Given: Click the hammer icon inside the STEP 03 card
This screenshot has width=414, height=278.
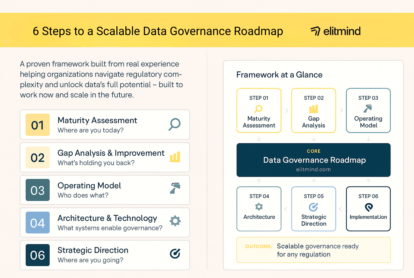Looking at the screenshot, I should [x=368, y=109].
